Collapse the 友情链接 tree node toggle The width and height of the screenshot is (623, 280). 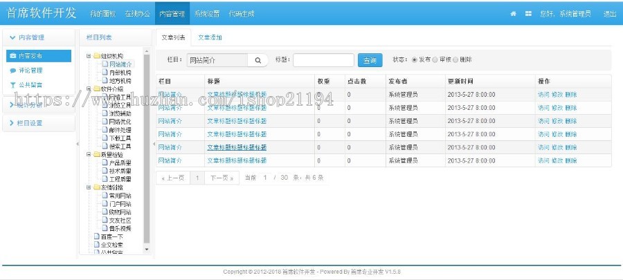(x=89, y=187)
